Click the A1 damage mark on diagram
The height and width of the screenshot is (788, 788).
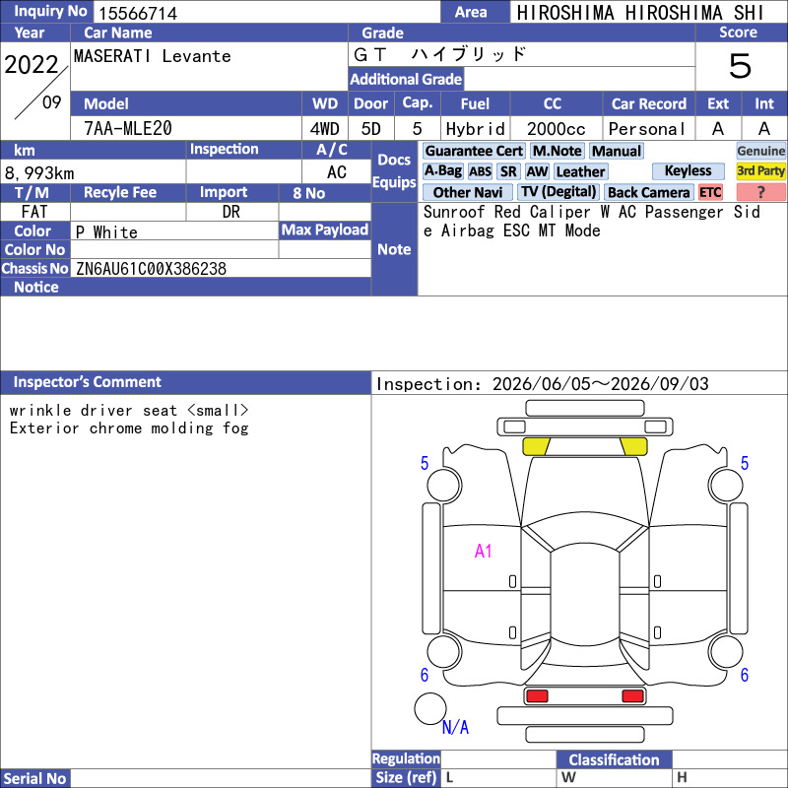click(x=483, y=552)
